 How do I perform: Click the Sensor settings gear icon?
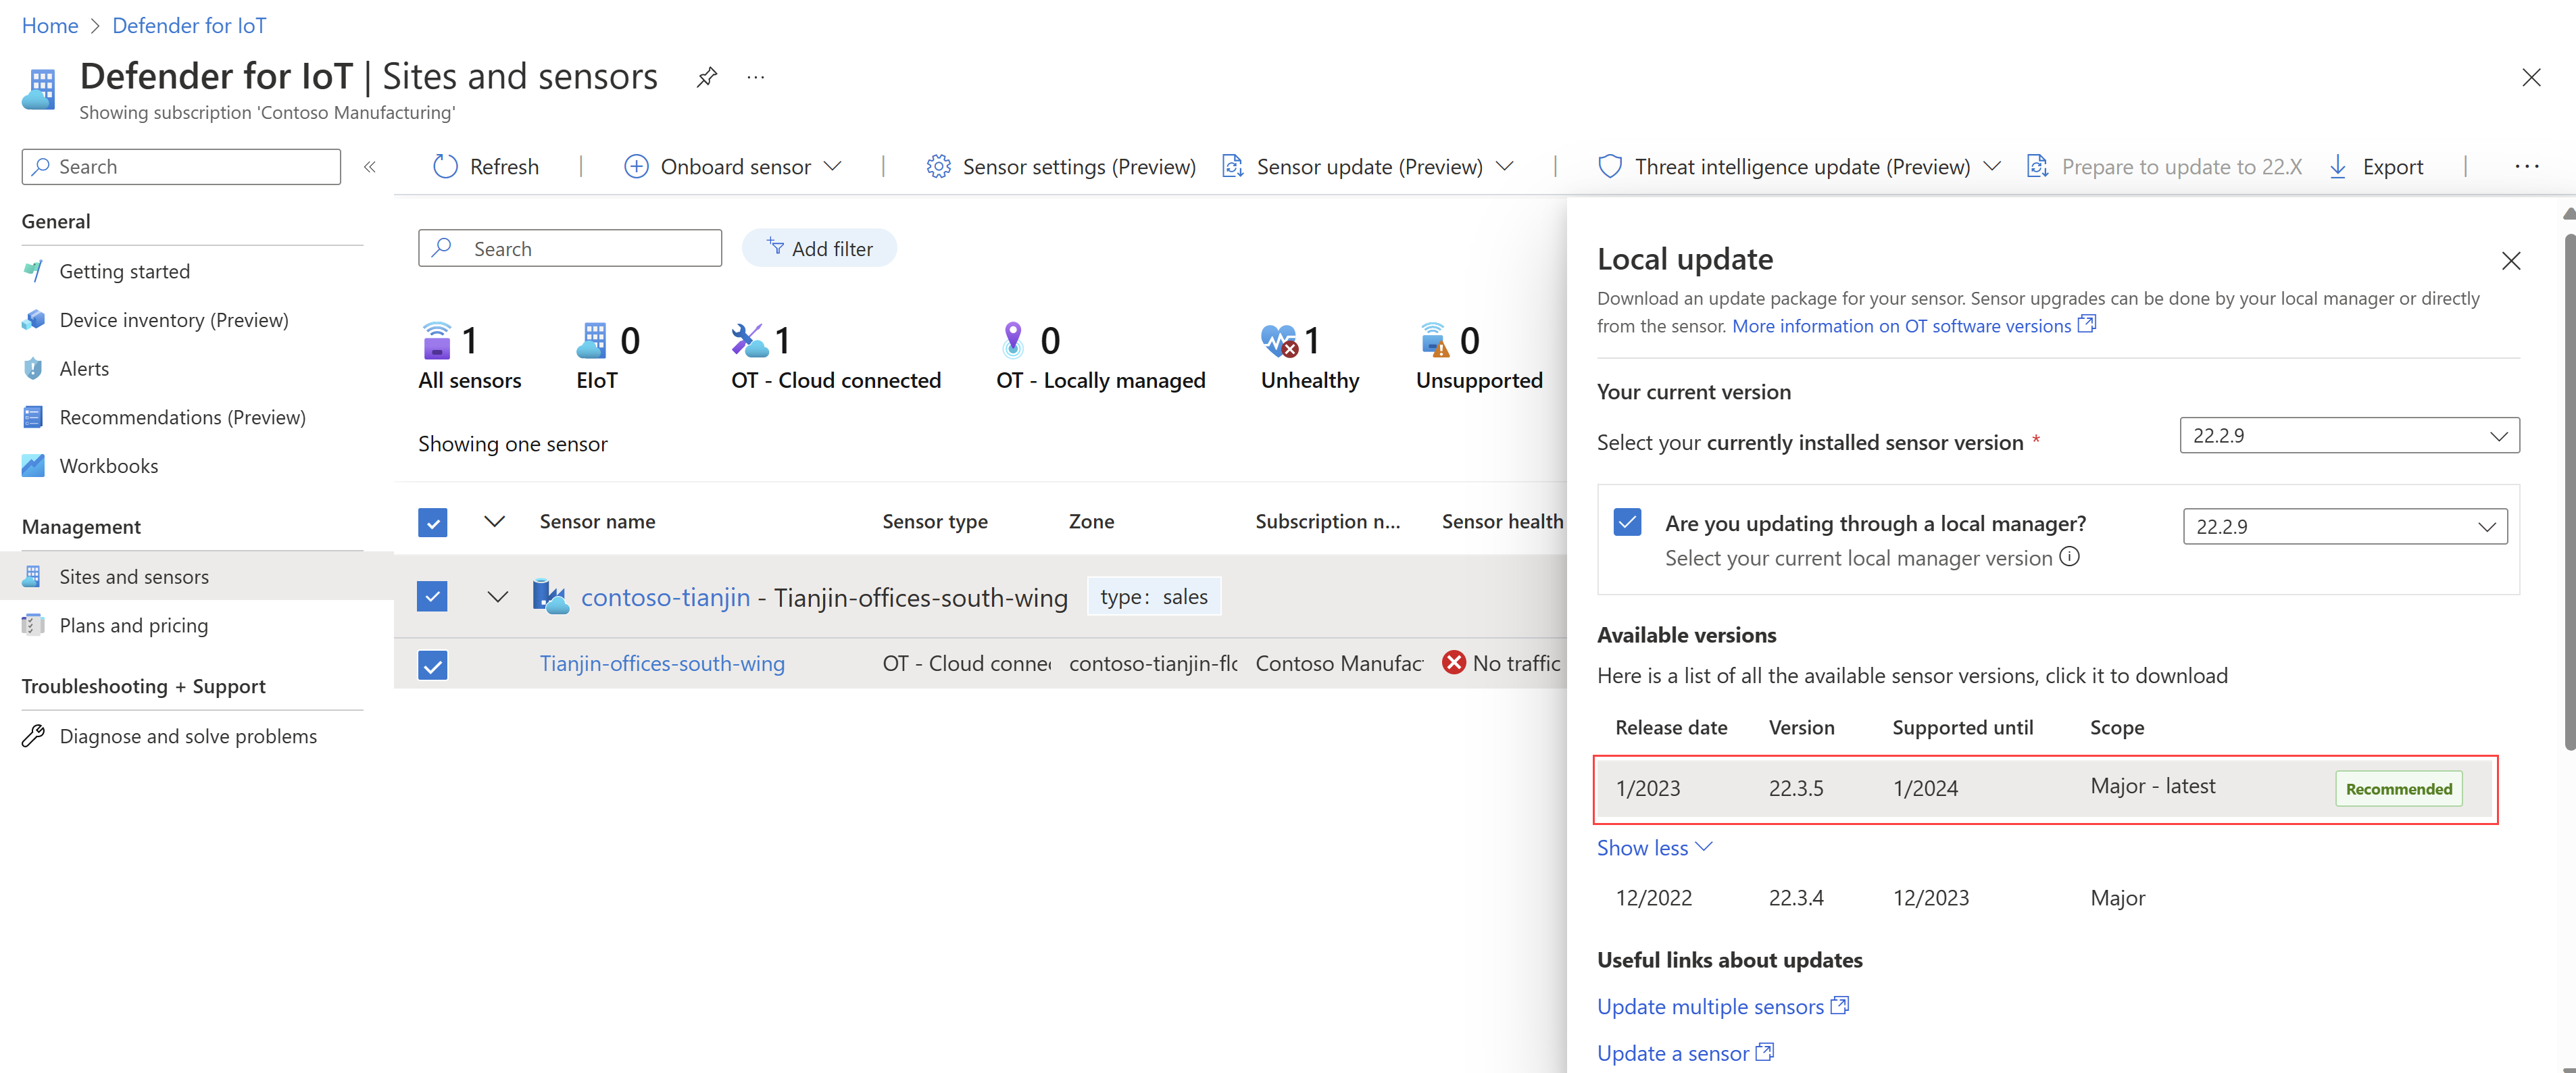pos(938,166)
